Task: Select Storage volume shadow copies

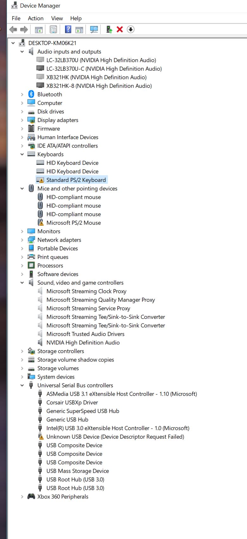Action: [75, 360]
